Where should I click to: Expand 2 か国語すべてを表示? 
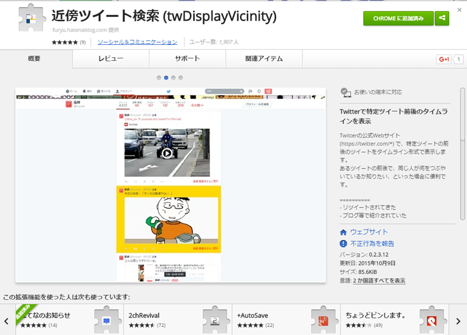379,281
